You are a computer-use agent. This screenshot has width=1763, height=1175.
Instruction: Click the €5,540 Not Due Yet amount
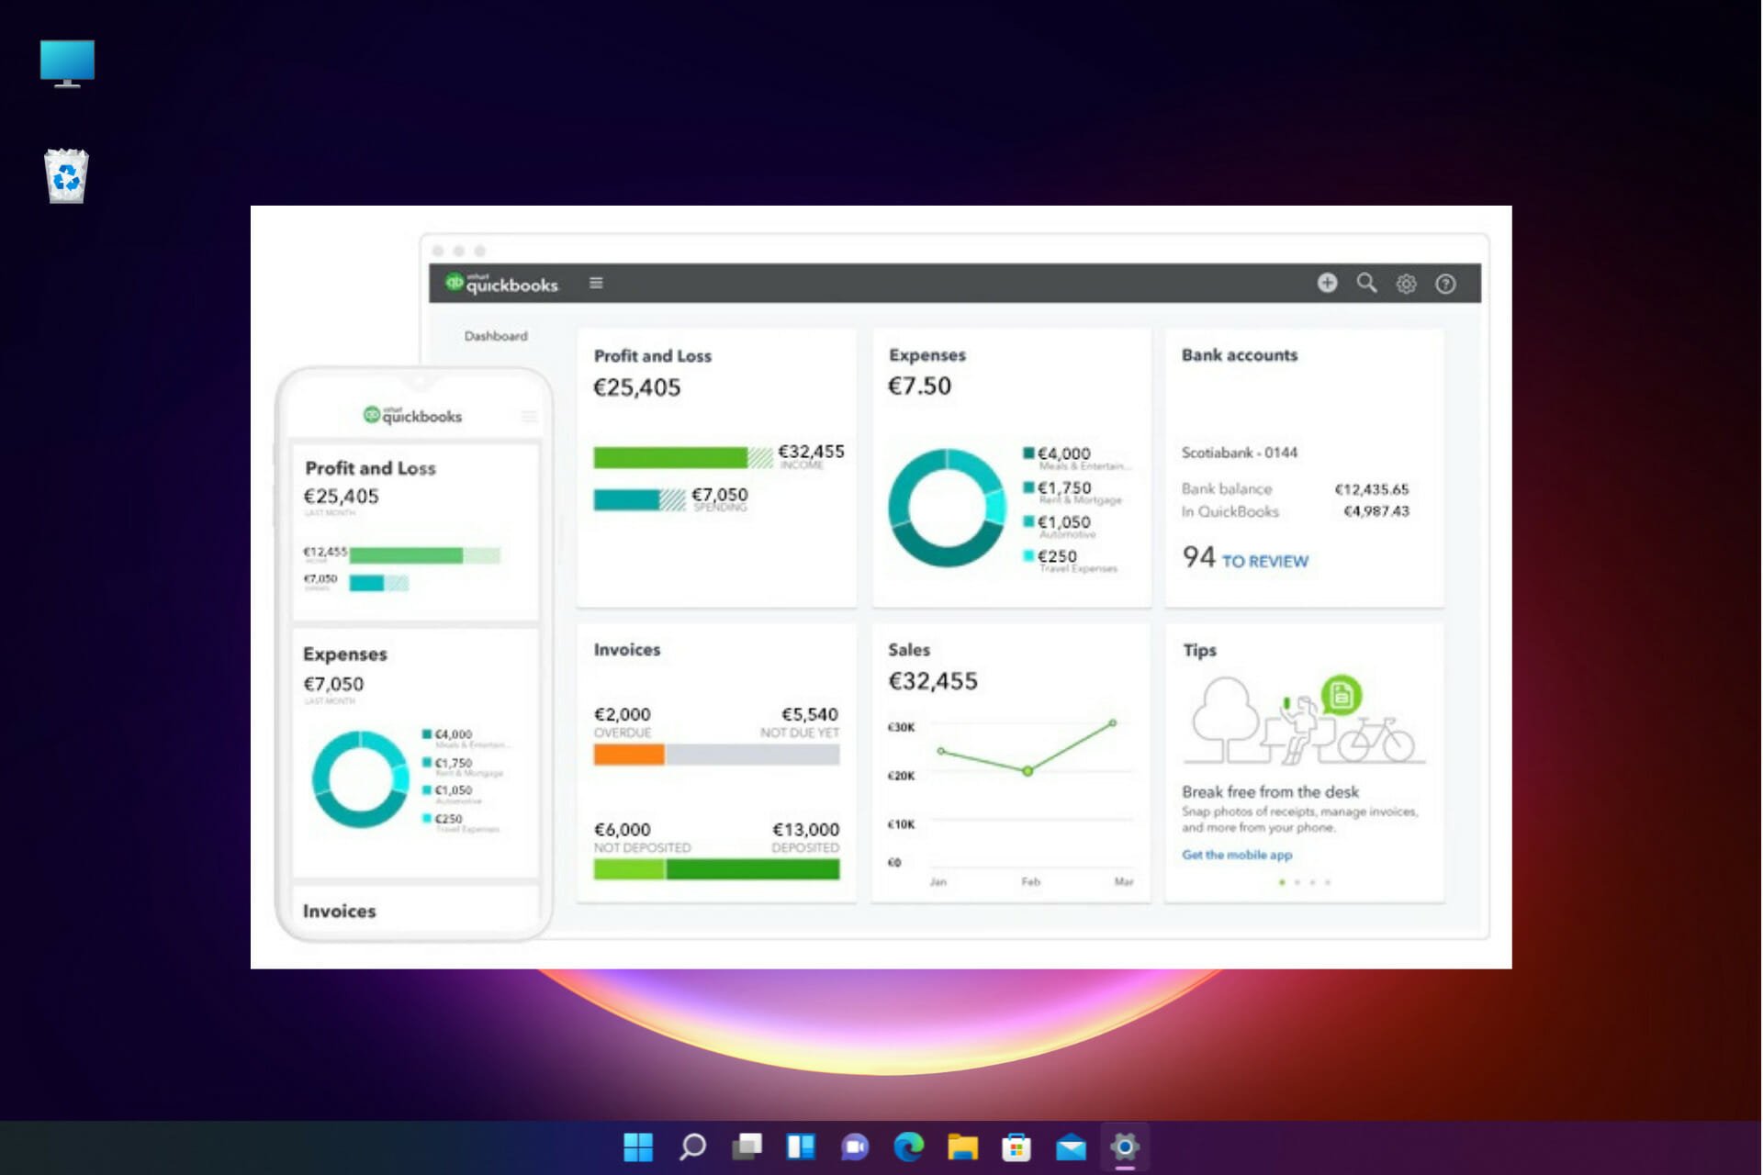(x=810, y=714)
